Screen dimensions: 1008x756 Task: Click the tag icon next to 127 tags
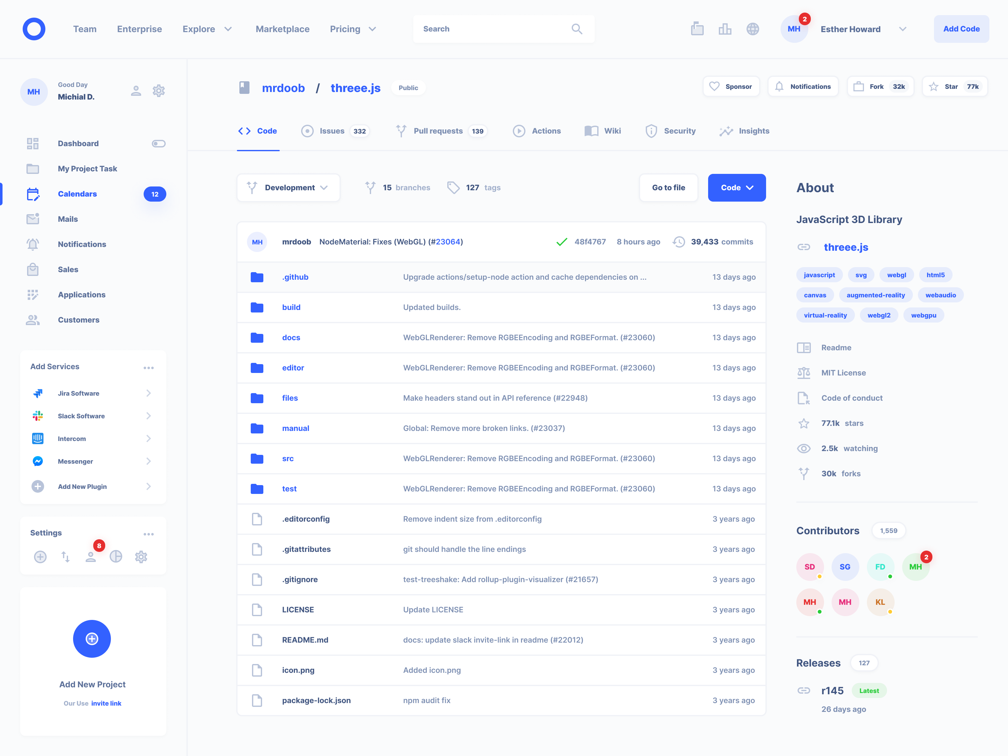click(453, 188)
